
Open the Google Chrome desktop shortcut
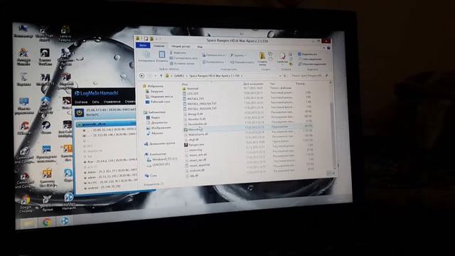pyautogui.click(x=26, y=204)
